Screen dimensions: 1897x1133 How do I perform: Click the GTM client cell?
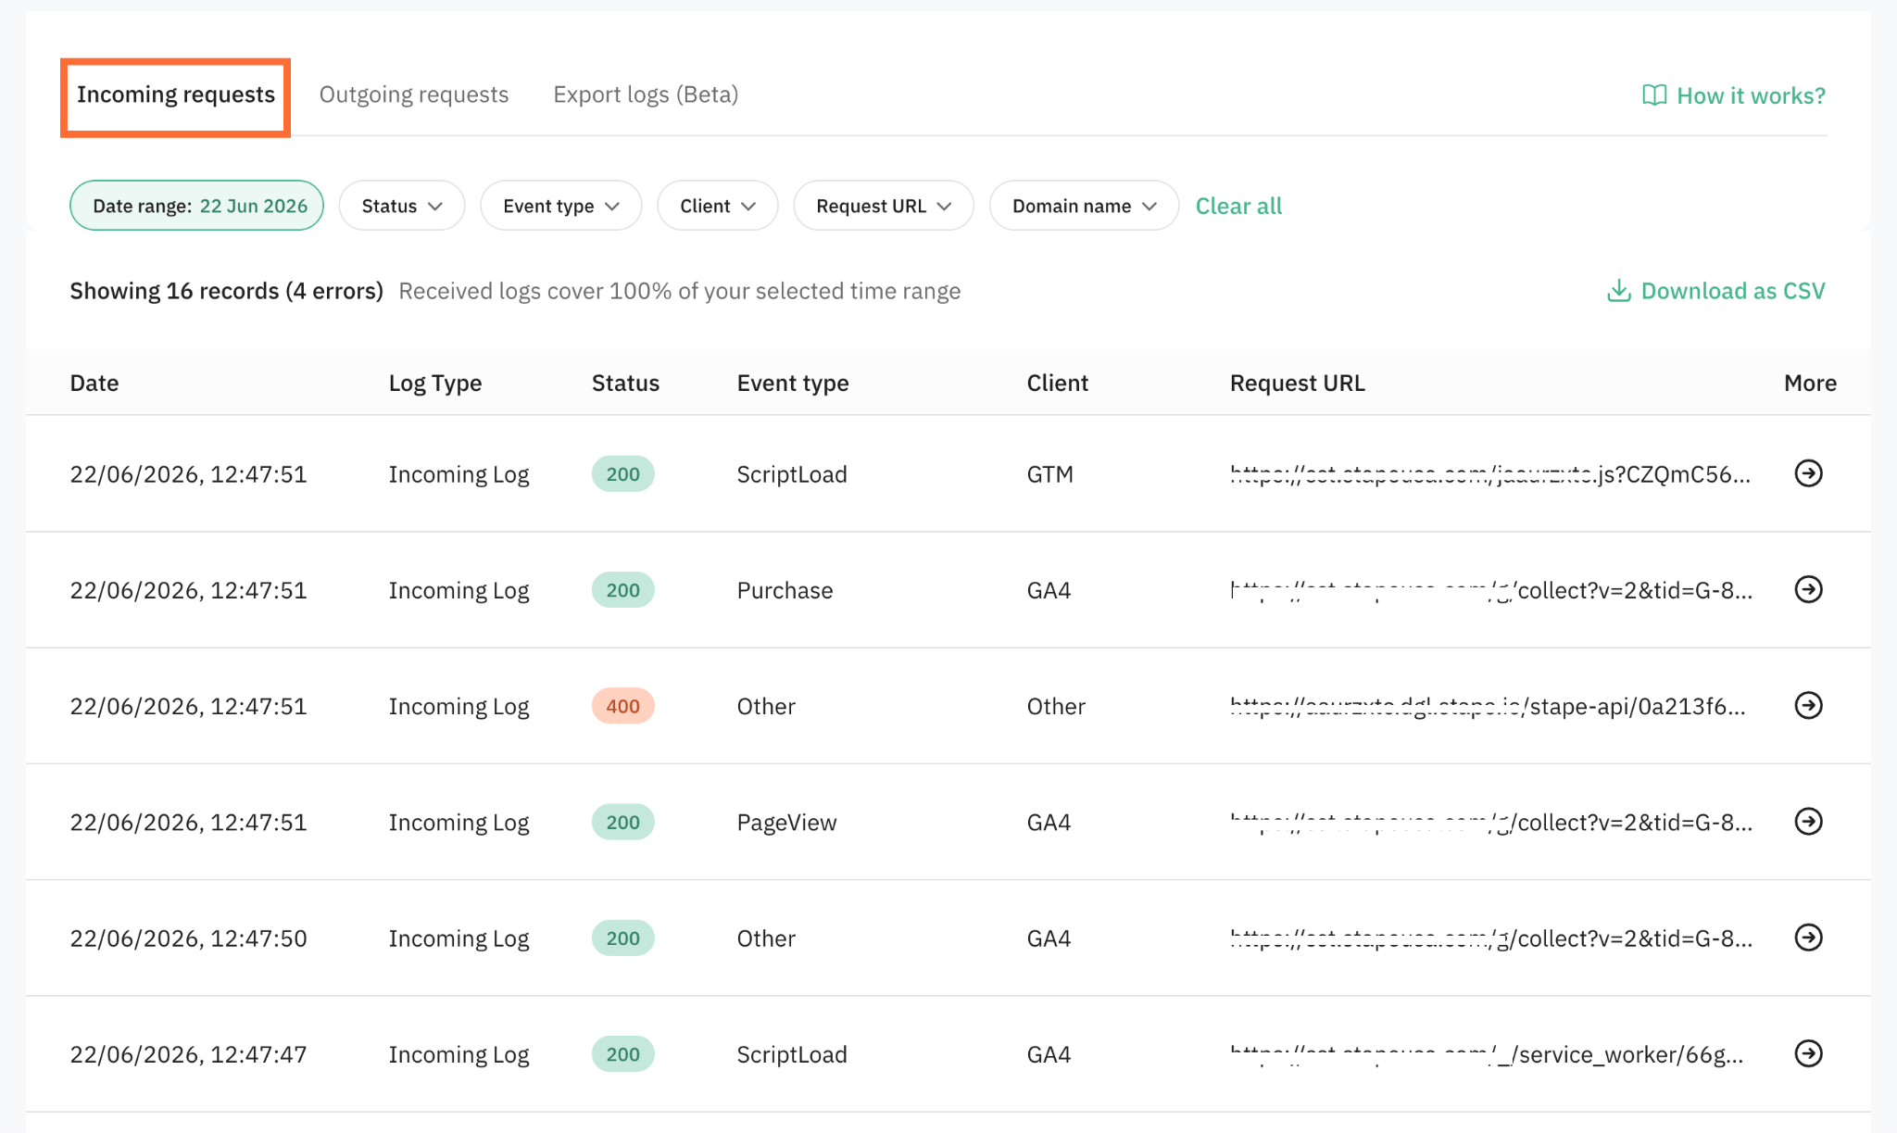click(x=1050, y=474)
